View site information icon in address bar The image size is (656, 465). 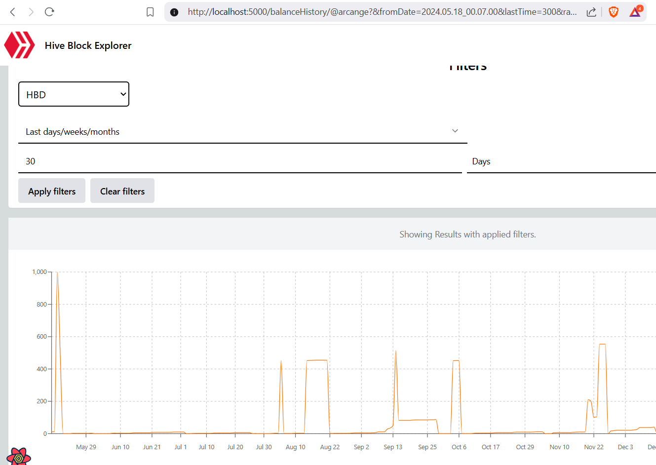click(174, 12)
